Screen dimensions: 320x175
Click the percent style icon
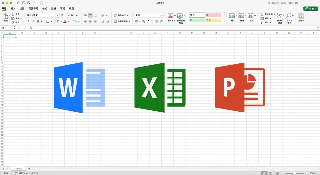click(x=143, y=21)
